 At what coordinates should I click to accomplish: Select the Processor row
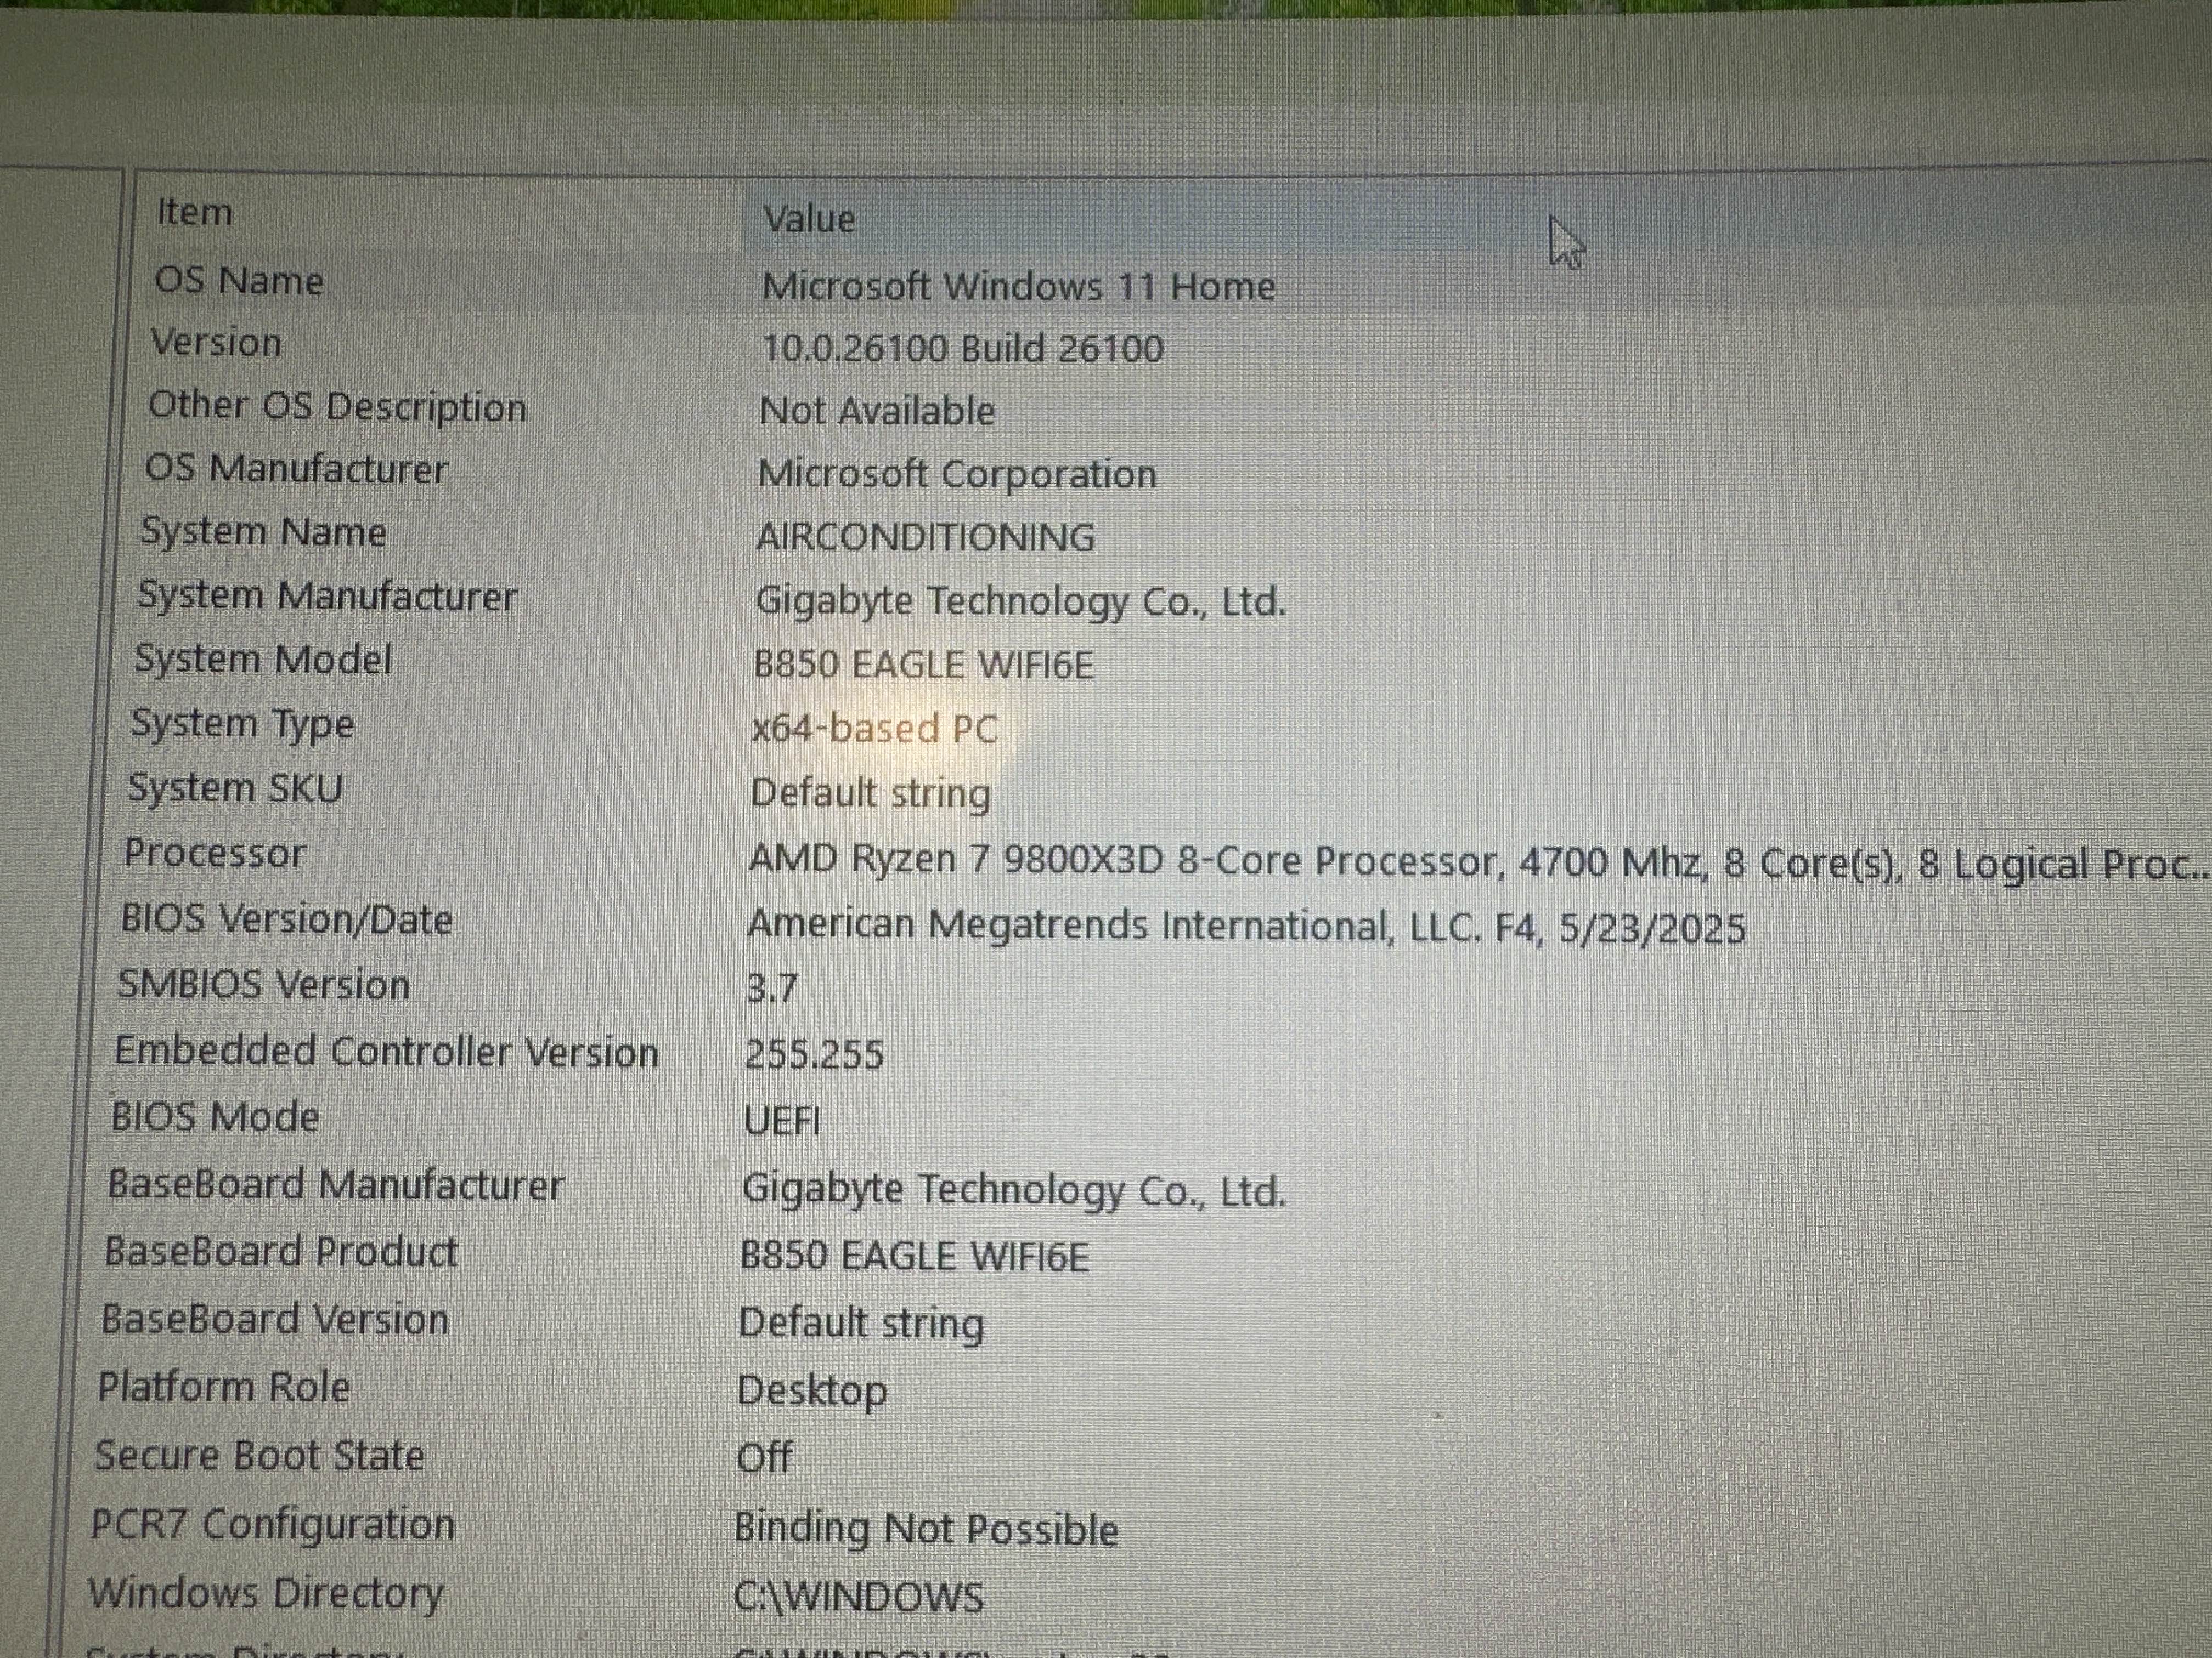click(x=214, y=854)
